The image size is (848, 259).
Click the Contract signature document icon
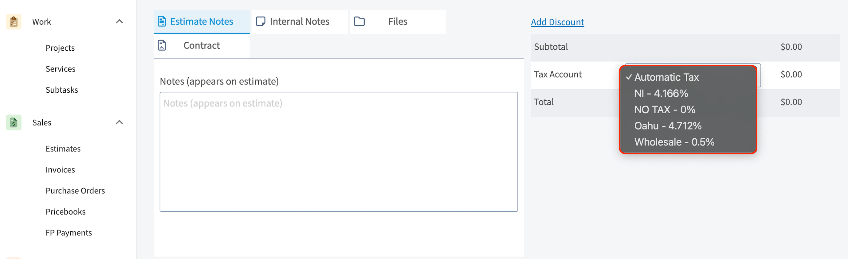162,45
